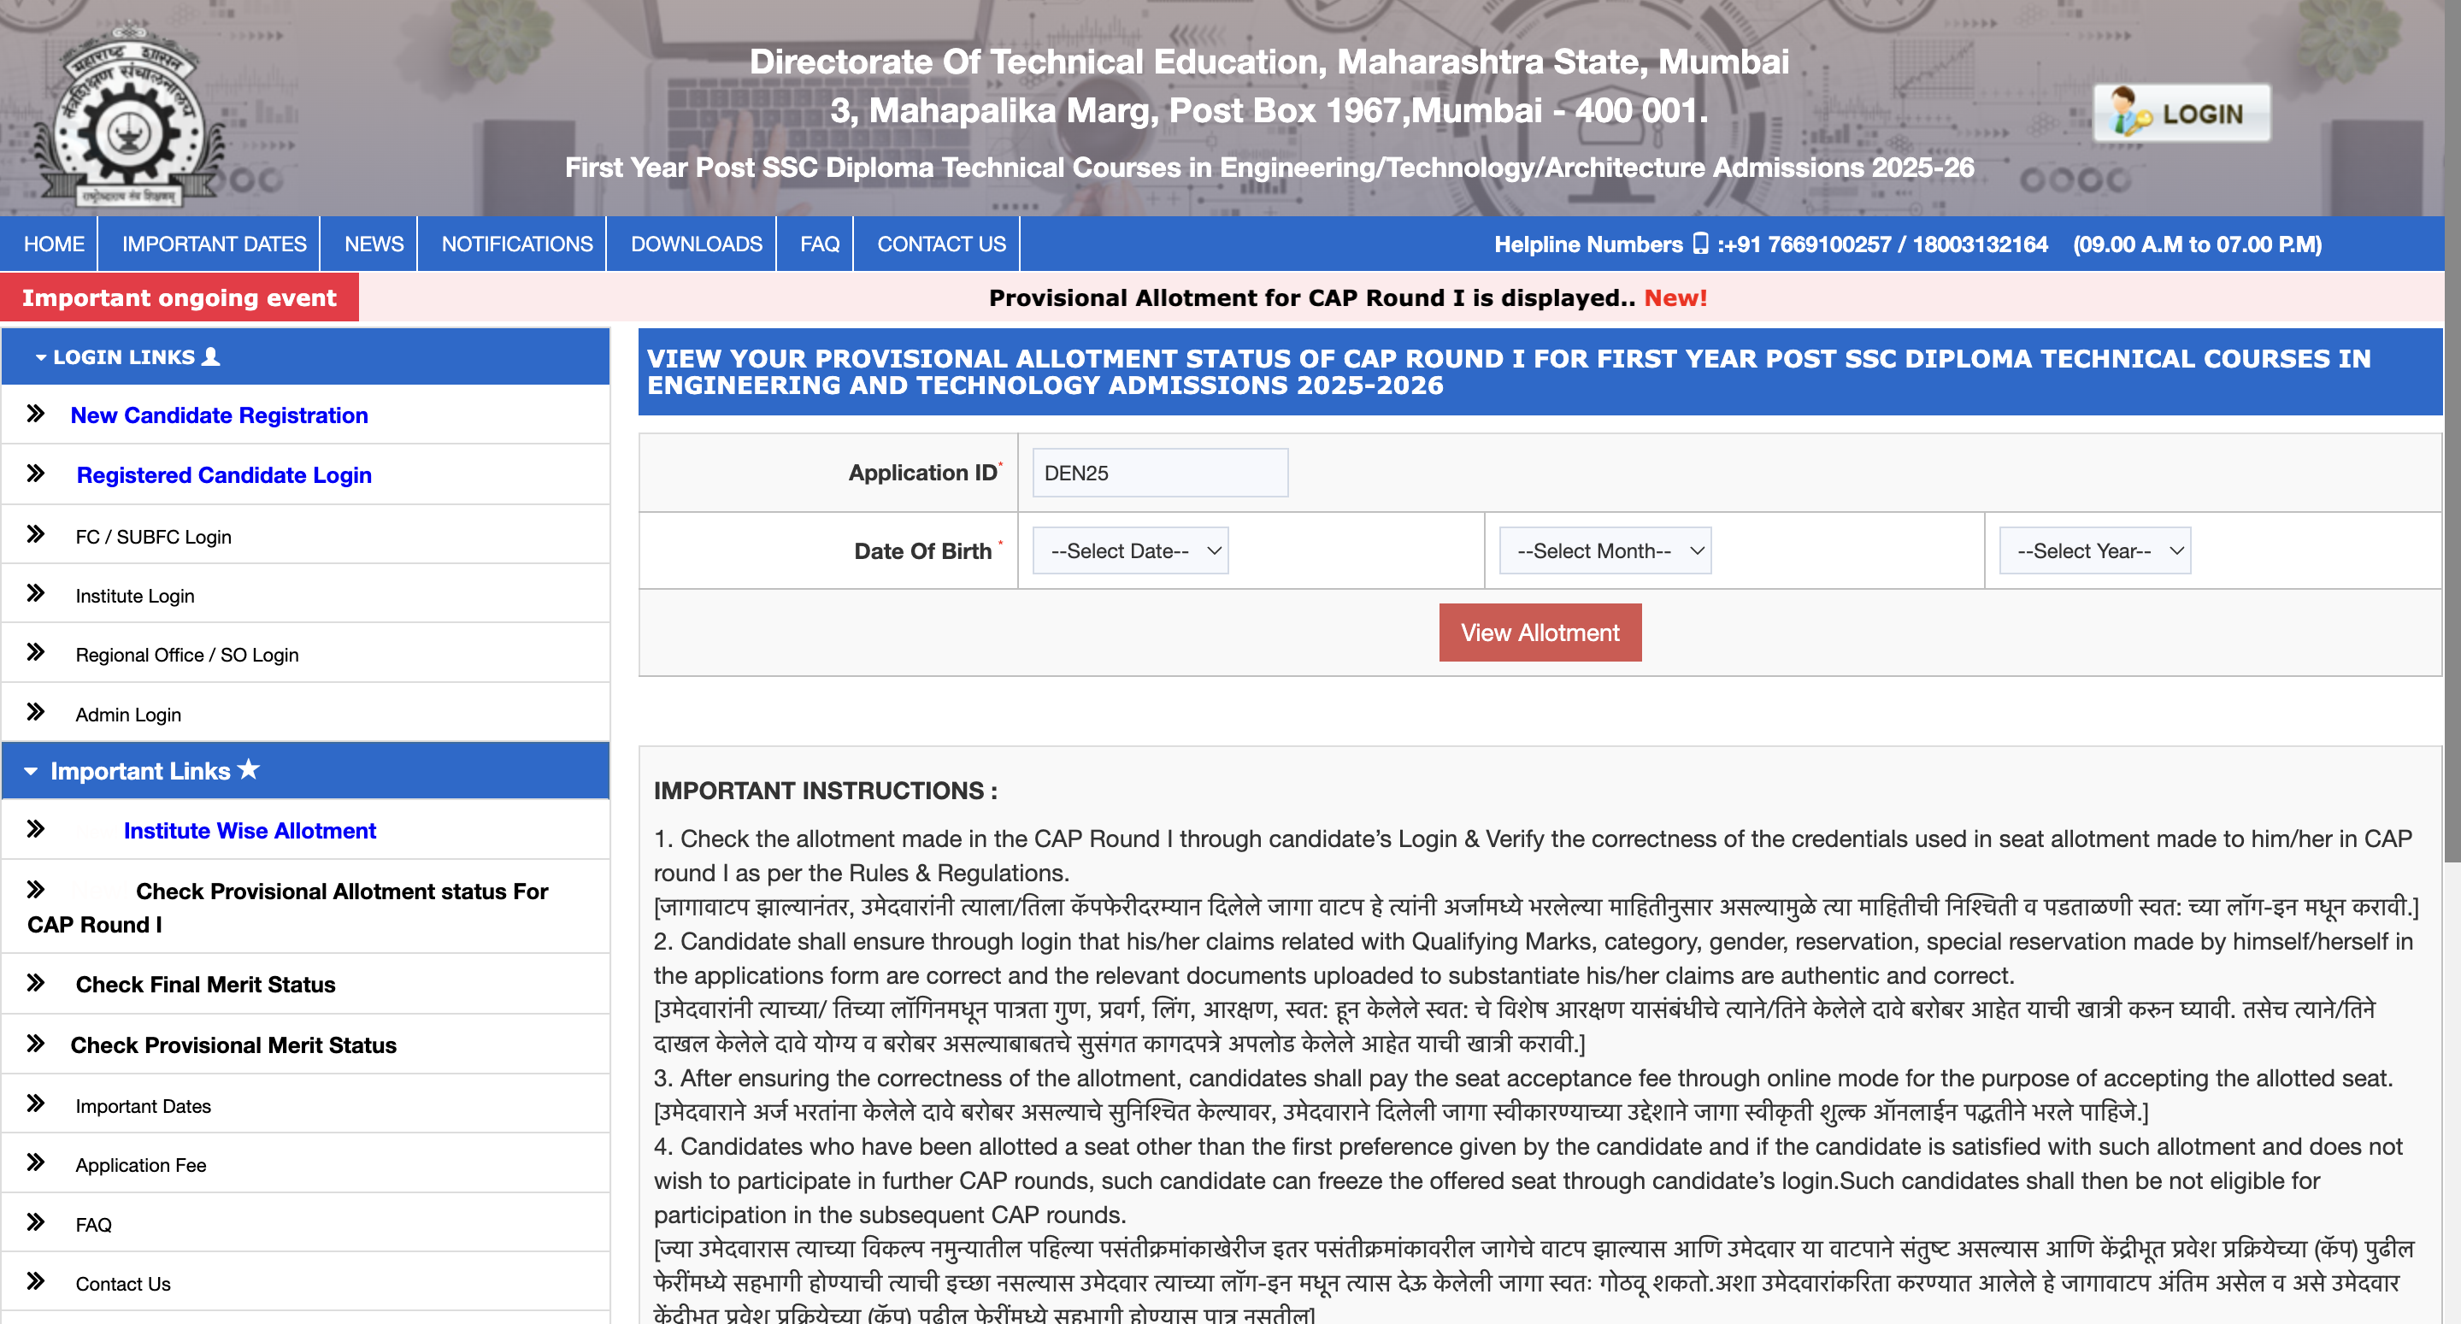Open New Candidate Registration link
Viewport: 2461px width, 1324px height.
point(219,415)
